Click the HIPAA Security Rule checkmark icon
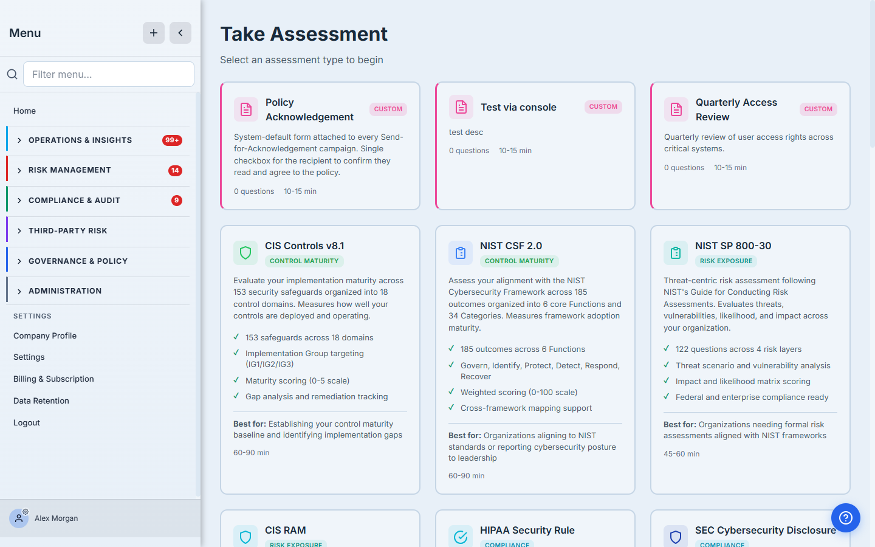Viewport: 875px width, 547px height. 461,536
